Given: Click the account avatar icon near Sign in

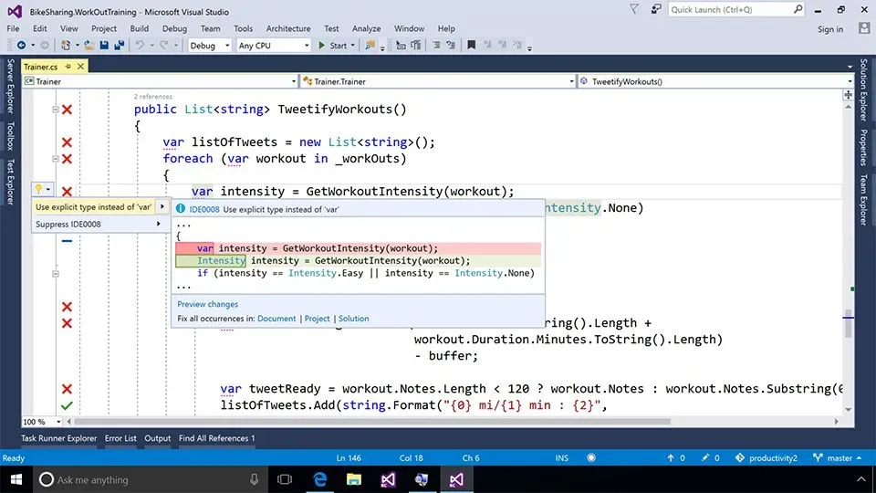Looking at the screenshot, I should (864, 28).
